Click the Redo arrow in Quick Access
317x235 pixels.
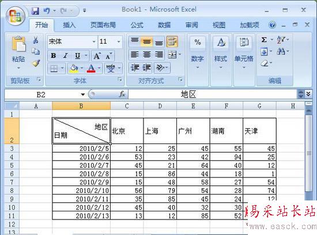tap(63, 10)
